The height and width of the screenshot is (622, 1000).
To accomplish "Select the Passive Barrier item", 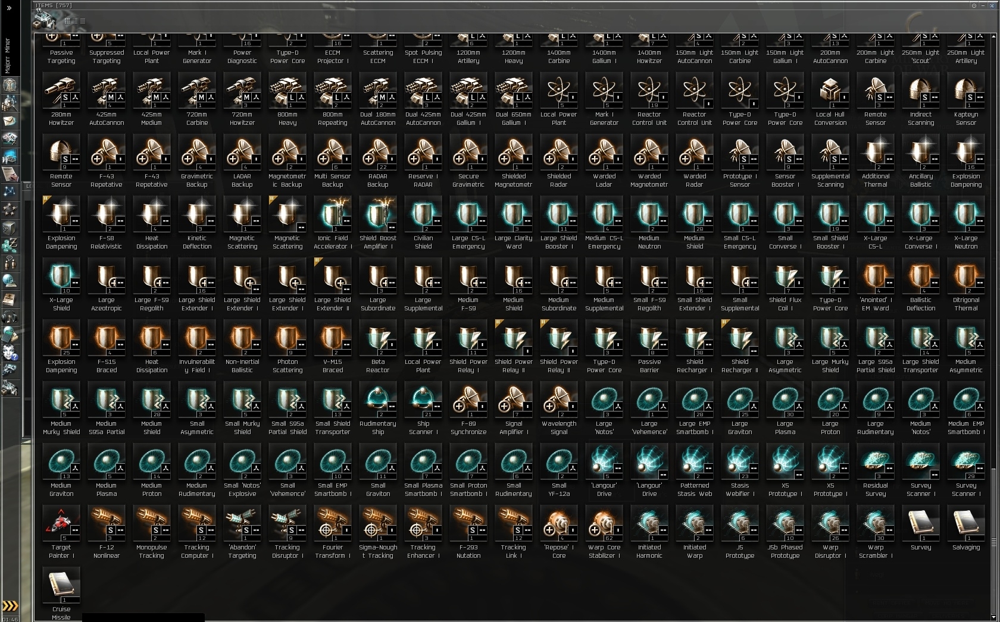I will pos(649,347).
